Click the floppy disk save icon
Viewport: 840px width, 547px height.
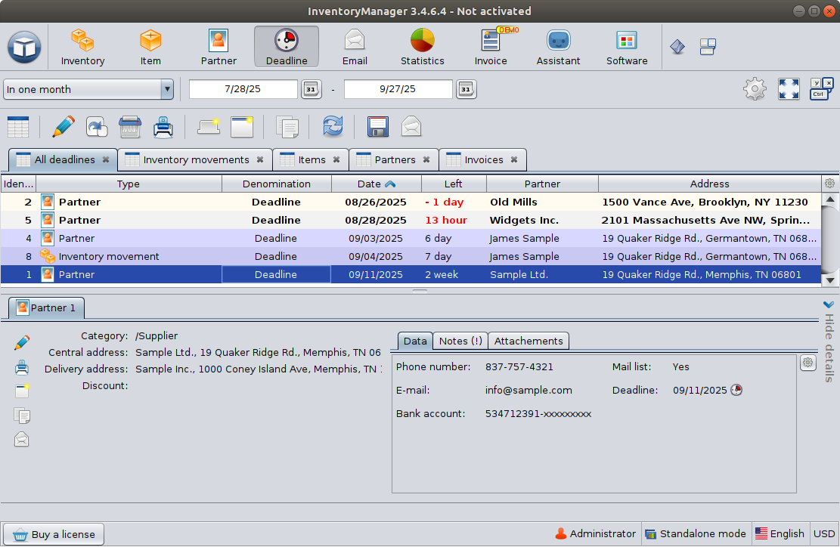click(378, 128)
